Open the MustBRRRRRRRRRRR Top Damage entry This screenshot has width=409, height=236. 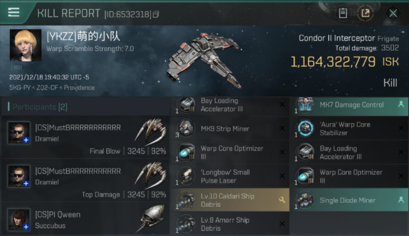pos(85,180)
